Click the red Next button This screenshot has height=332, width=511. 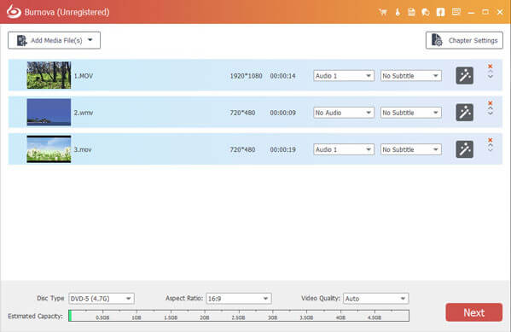473,312
